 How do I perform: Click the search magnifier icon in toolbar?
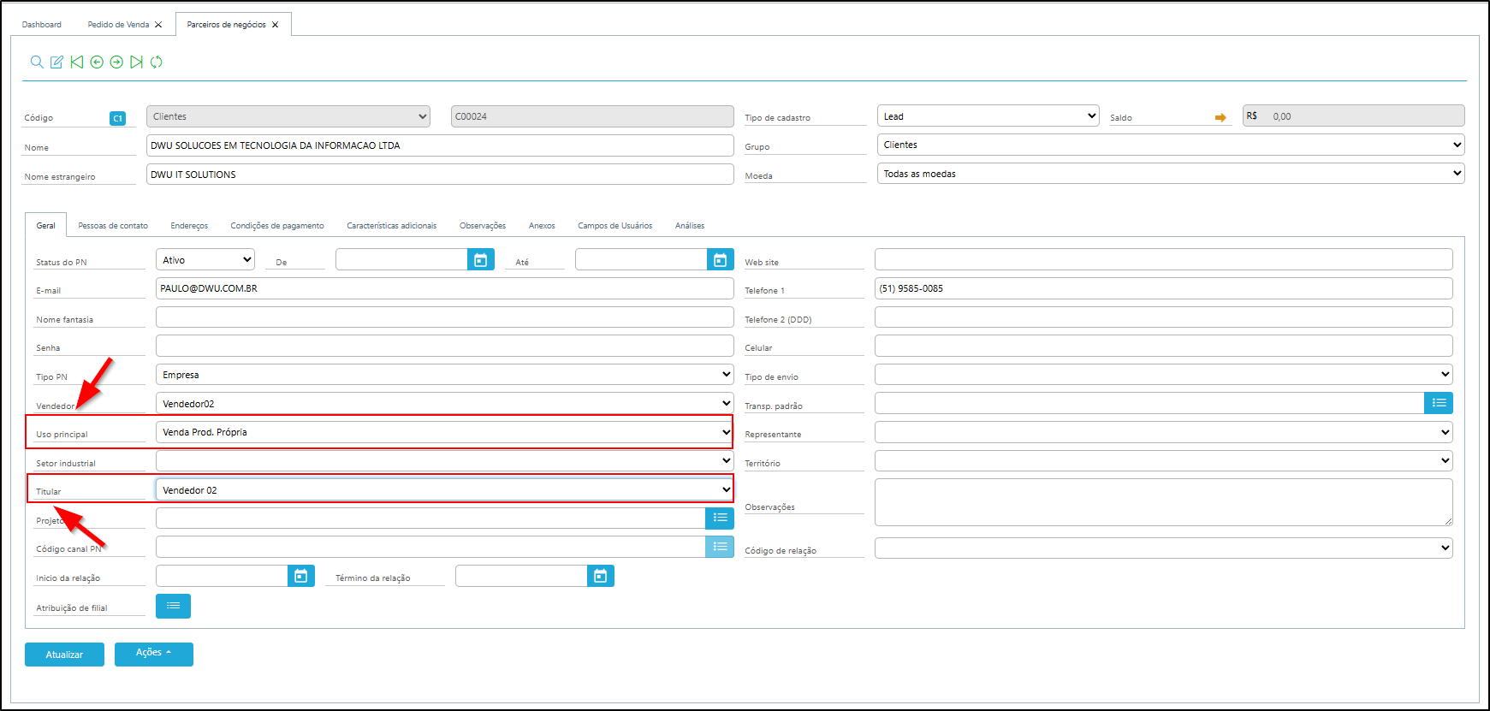coord(37,62)
